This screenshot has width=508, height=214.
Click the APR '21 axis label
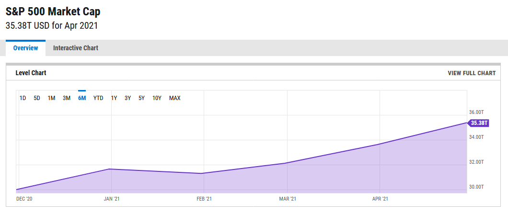[380, 199]
